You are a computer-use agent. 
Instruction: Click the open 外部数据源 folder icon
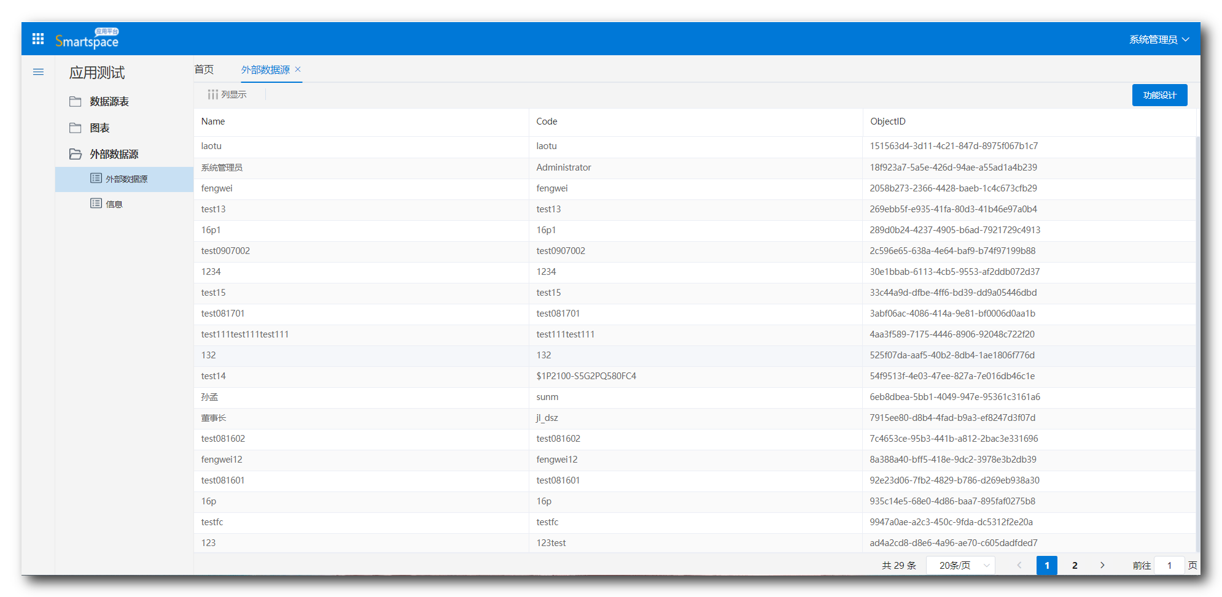(76, 154)
